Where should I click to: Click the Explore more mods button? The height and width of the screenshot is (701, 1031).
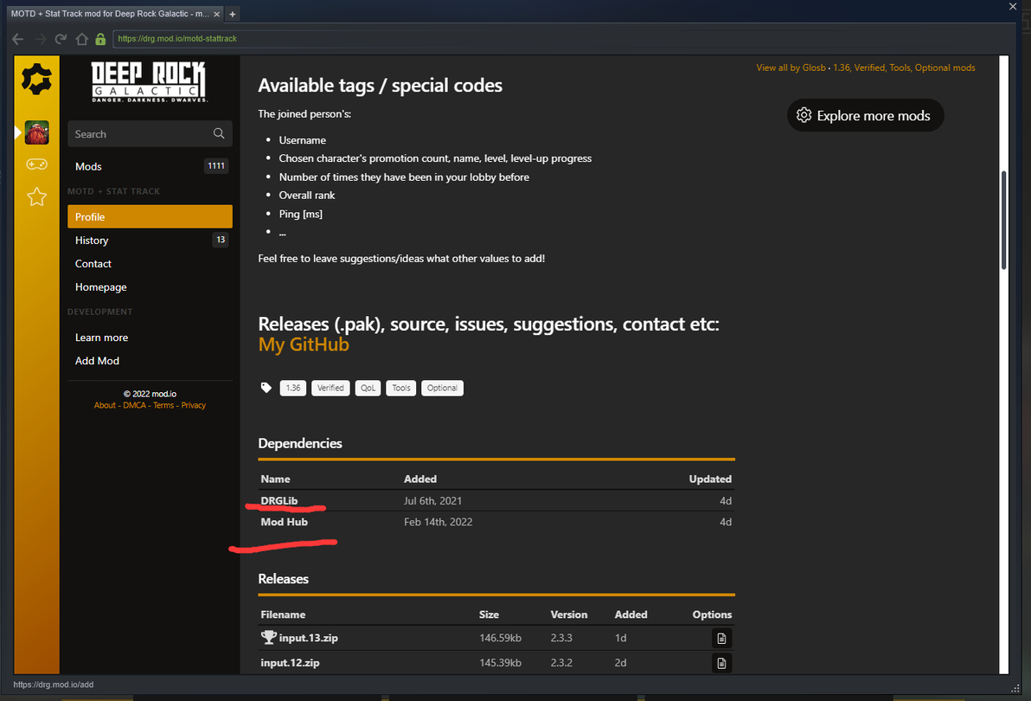865,116
